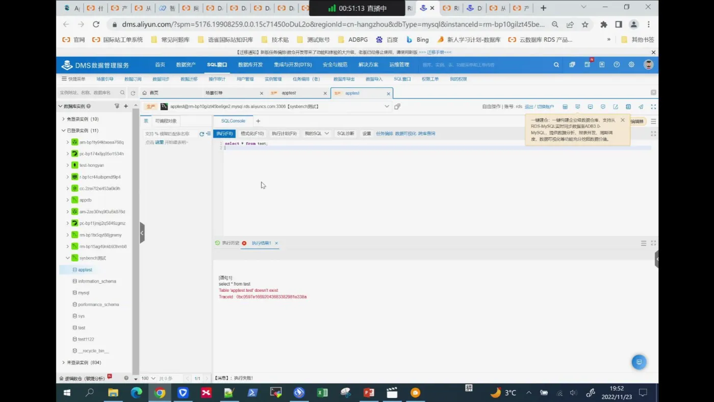
Task: Click the shield icon in connection toolbar
Action: click(603, 107)
